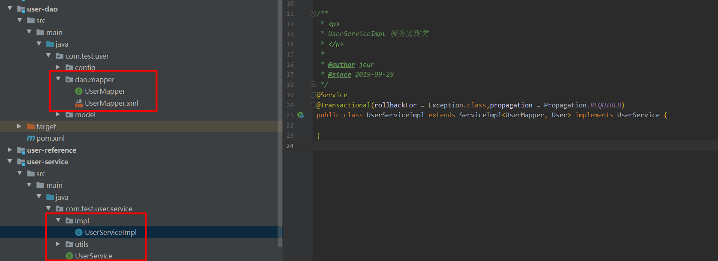The image size is (718, 261).
Task: Click the java source folder icon under user-dao
Action: pyautogui.click(x=50, y=44)
